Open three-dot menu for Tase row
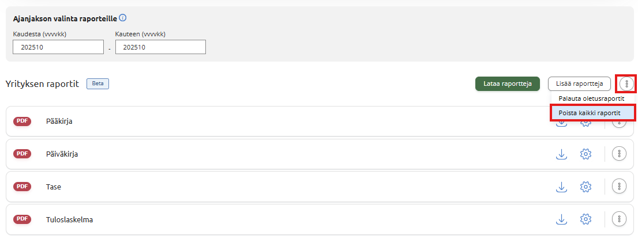This screenshot has width=638, height=243. point(619,187)
